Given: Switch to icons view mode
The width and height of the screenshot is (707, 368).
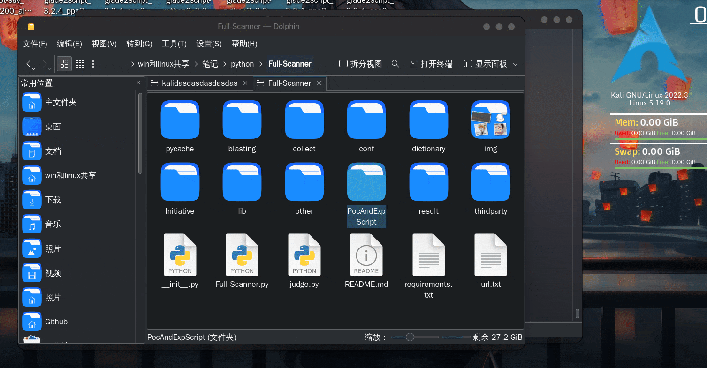Looking at the screenshot, I should tap(64, 64).
